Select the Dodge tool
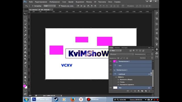The width and height of the screenshot is (182, 102). click(x=25, y=59)
